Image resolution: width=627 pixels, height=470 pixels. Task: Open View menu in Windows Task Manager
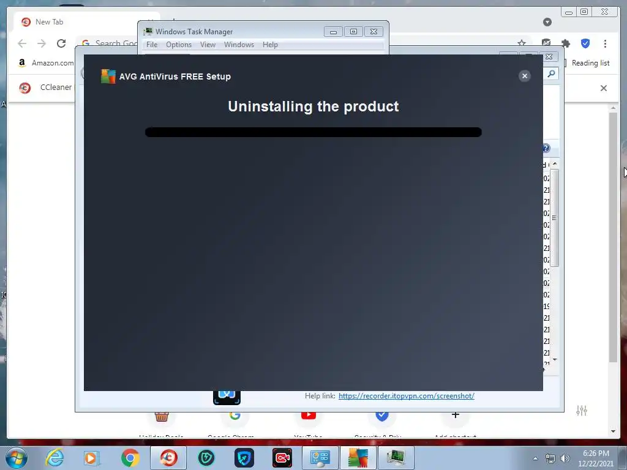pyautogui.click(x=208, y=45)
